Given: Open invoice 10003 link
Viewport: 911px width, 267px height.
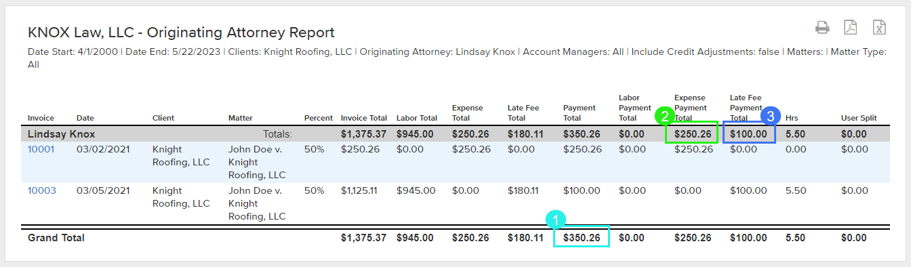Looking at the screenshot, I should pos(41,190).
